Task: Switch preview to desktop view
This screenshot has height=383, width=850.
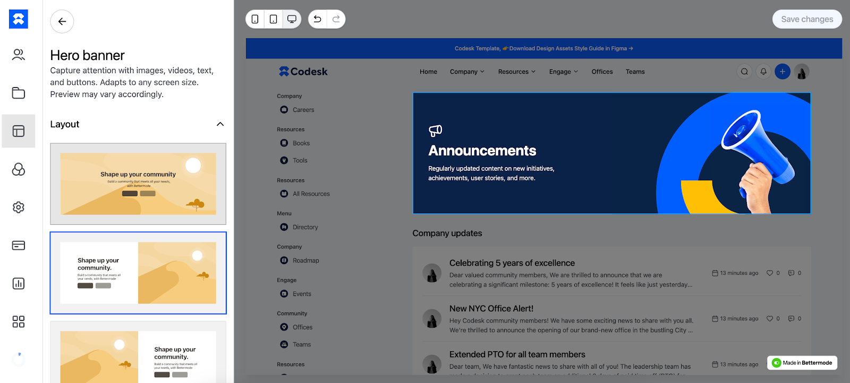Action: point(292,19)
